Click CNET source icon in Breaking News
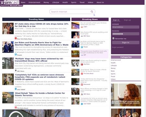The image size is (146, 117). 82,27
